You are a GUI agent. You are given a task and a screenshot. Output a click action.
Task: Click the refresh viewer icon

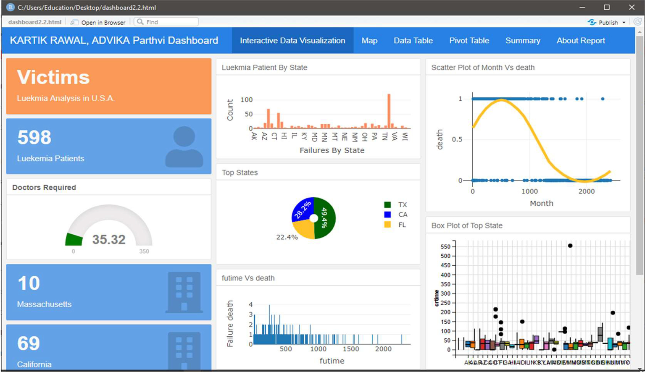[637, 22]
